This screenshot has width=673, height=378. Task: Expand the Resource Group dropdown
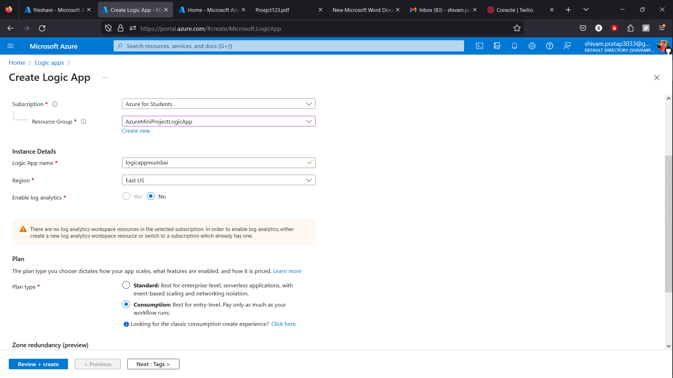218,121
